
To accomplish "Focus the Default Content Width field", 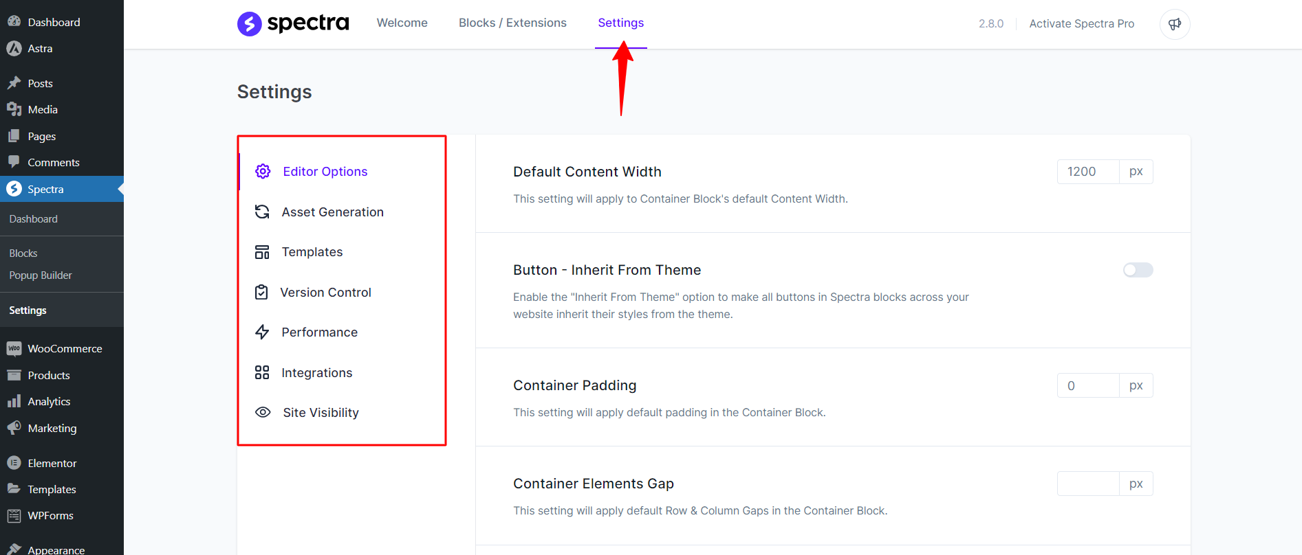I will pyautogui.click(x=1088, y=172).
